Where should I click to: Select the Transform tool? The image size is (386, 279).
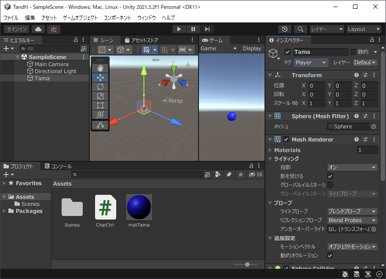coord(100,115)
